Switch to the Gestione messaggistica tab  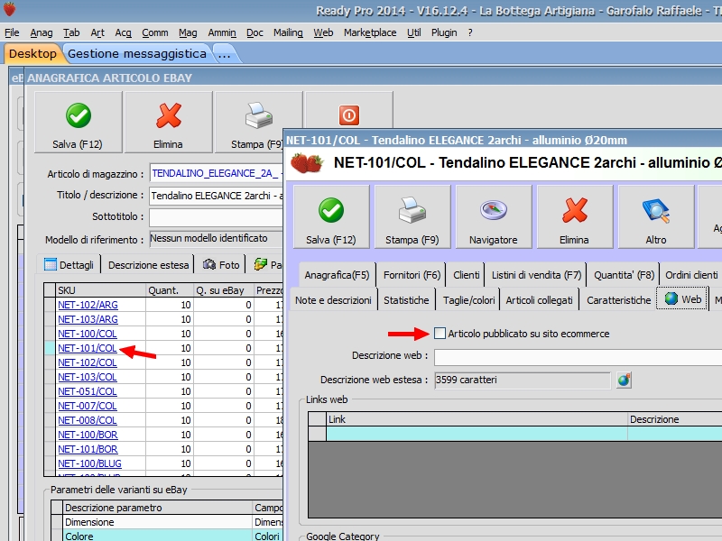tap(136, 54)
